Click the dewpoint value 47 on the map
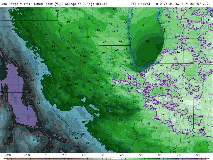Screen dimensions: 213x160 tap(121, 41)
